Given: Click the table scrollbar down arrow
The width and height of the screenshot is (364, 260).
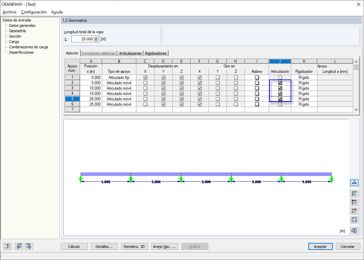Looking at the screenshot, I should coord(356,110).
